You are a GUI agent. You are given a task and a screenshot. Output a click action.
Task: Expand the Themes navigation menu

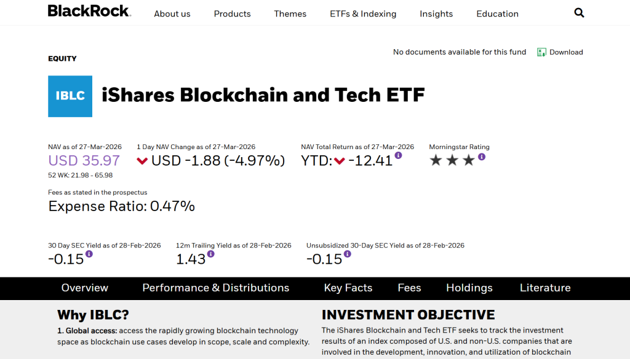point(290,14)
